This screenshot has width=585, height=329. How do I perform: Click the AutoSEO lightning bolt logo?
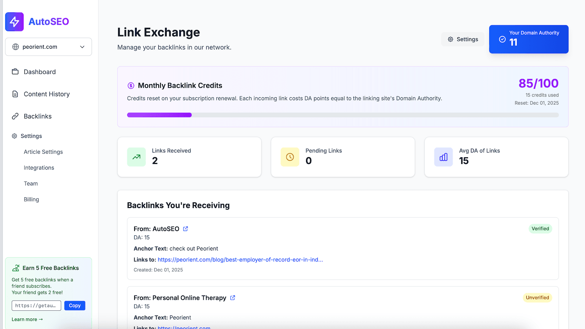pyautogui.click(x=14, y=22)
